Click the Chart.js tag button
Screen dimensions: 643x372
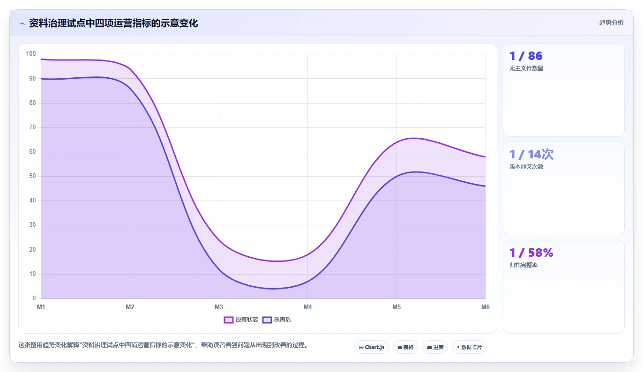(x=372, y=347)
